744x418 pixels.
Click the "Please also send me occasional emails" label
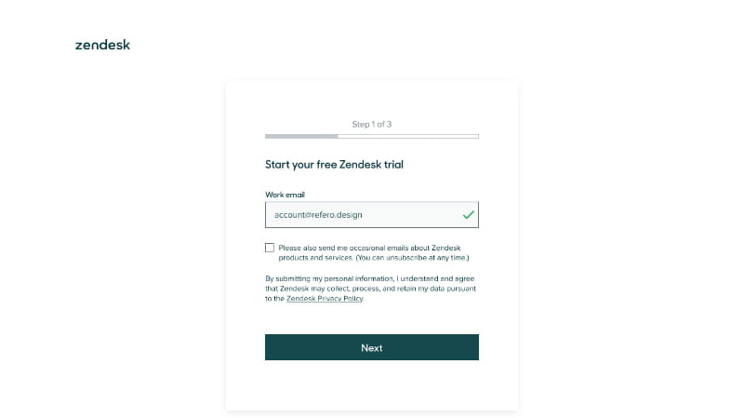[x=369, y=248]
